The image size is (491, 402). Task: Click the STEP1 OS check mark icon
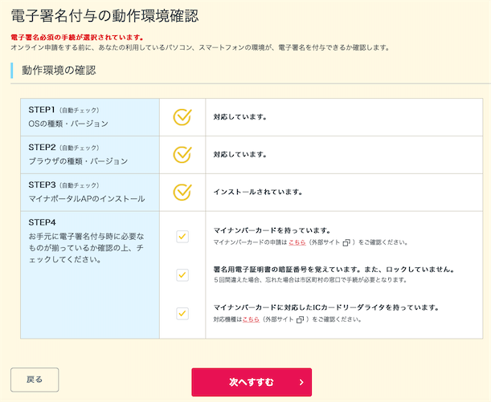click(x=182, y=116)
